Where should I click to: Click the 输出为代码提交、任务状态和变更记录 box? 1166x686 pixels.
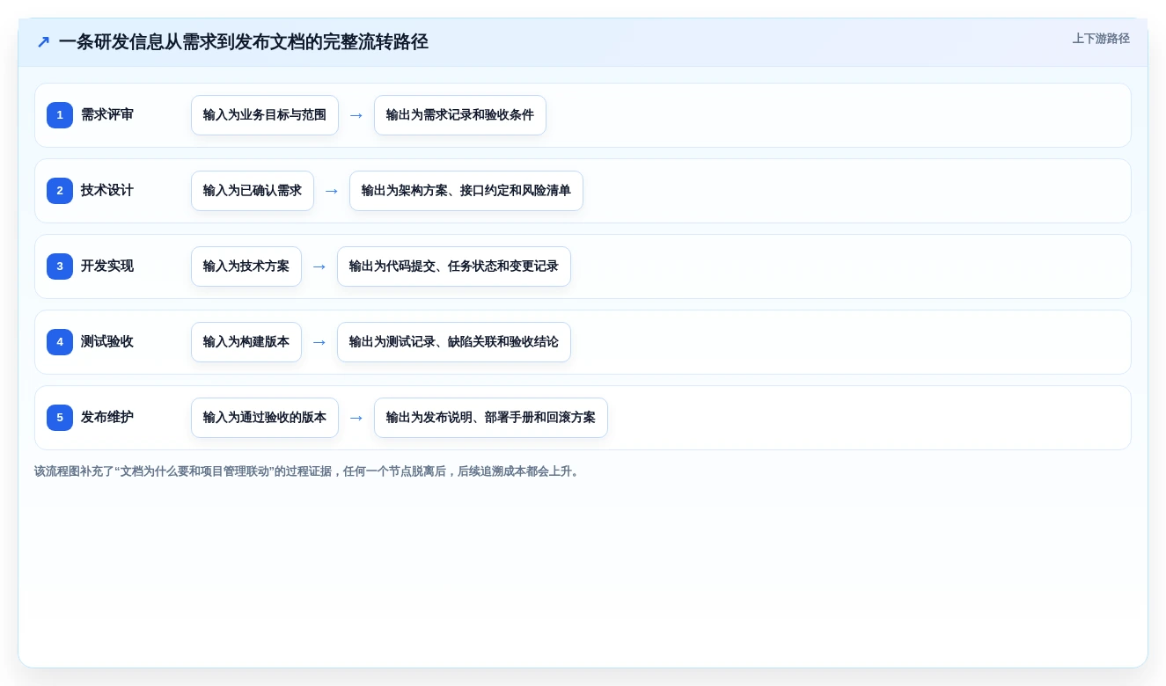click(x=454, y=266)
